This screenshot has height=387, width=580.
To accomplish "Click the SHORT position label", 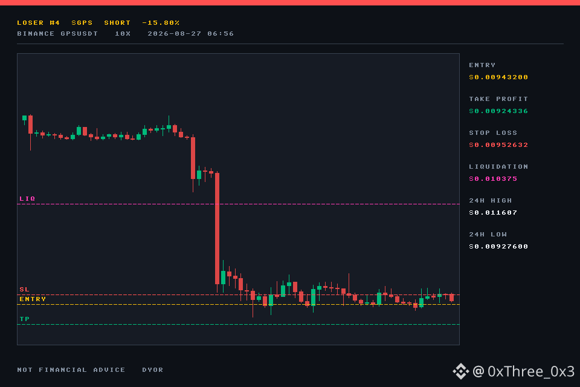I will [117, 22].
